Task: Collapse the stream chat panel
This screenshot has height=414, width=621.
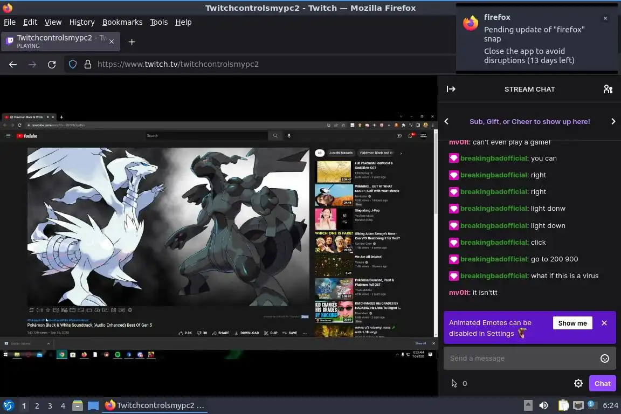Action: [451, 89]
